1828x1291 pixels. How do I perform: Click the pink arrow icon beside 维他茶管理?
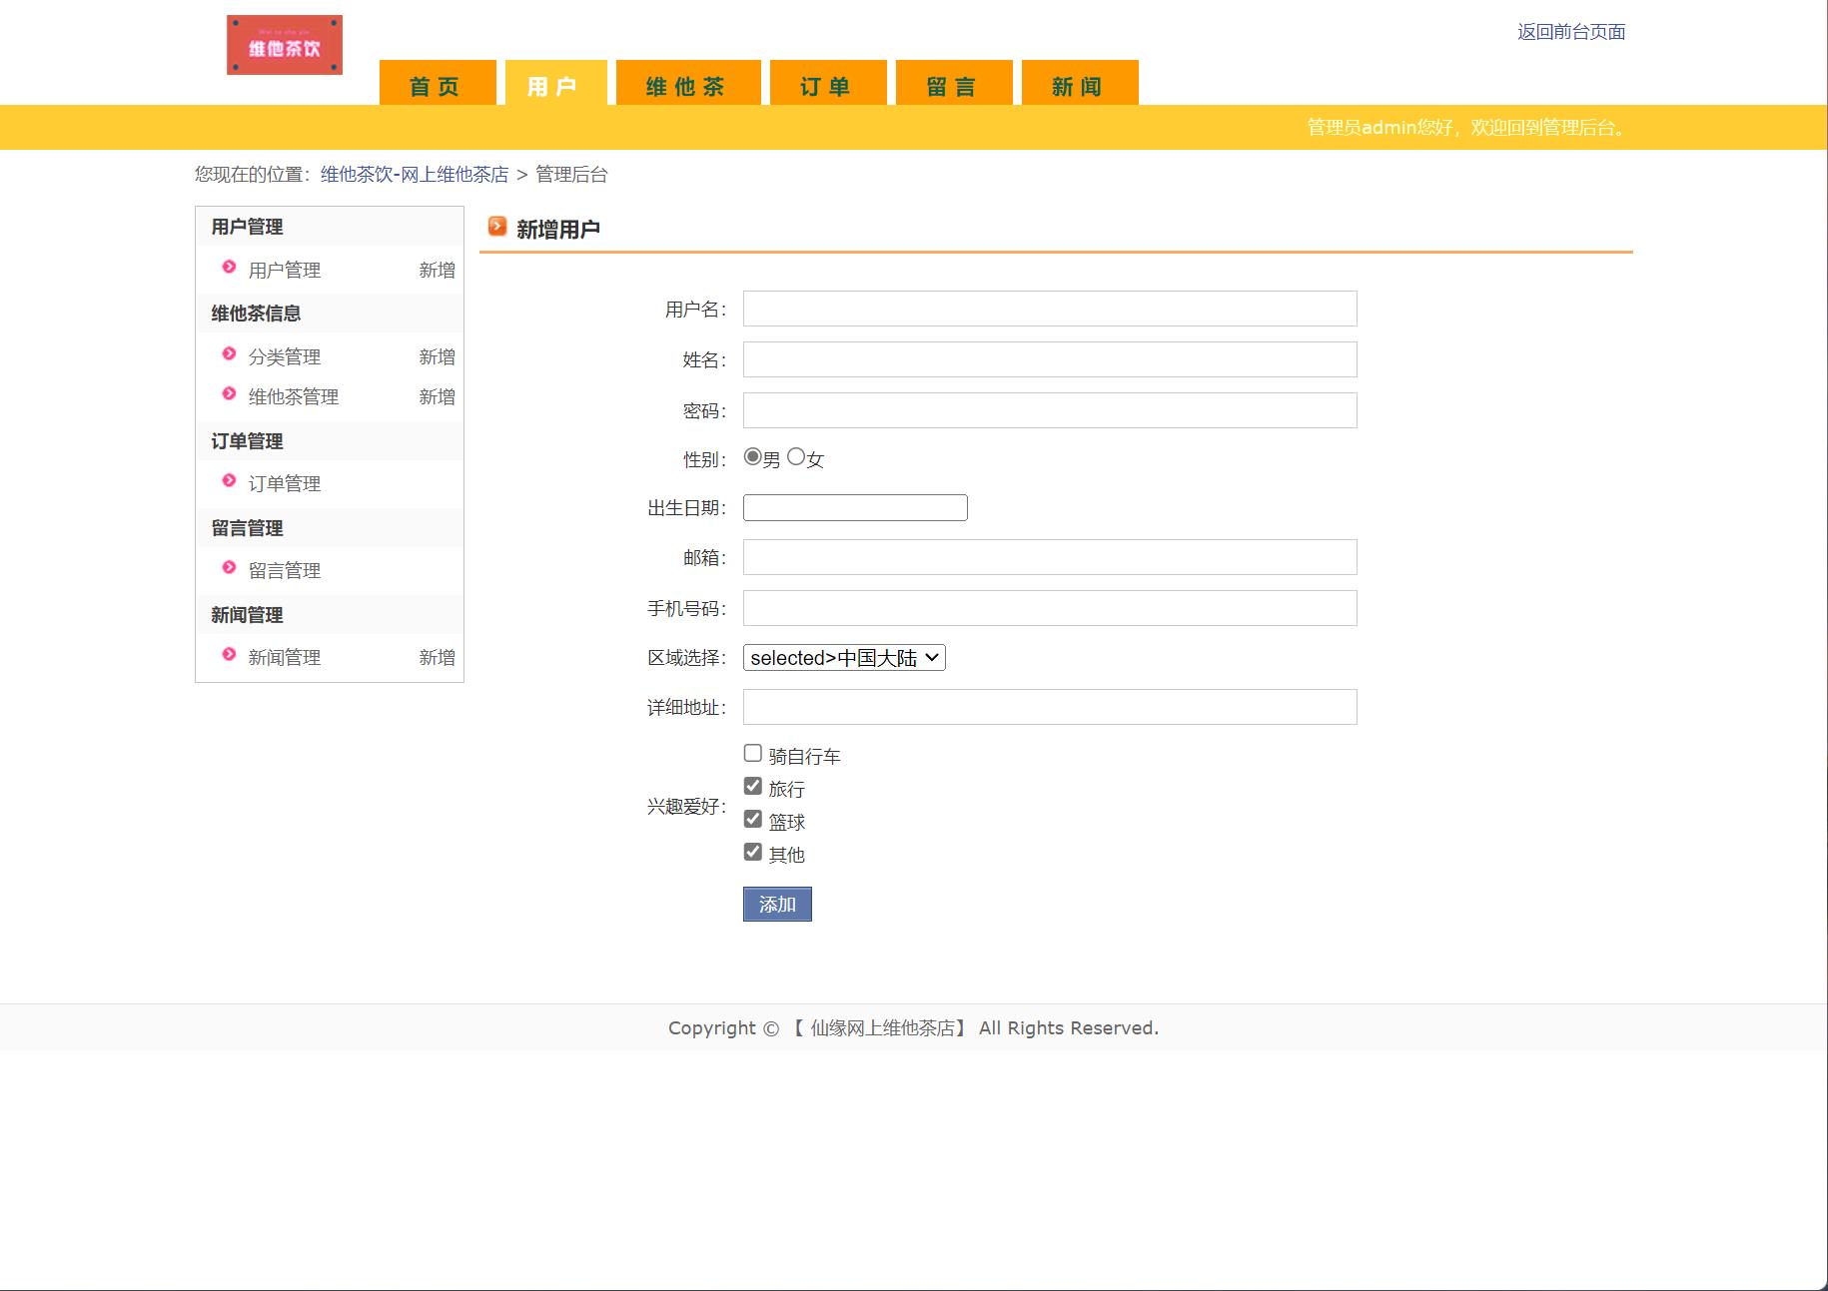click(x=229, y=396)
